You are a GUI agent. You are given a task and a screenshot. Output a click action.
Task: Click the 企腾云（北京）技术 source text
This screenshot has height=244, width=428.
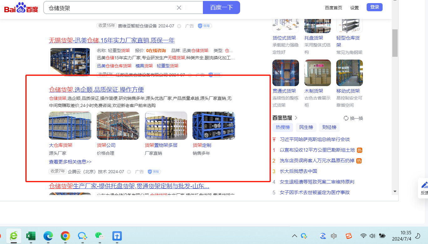pos(87,172)
